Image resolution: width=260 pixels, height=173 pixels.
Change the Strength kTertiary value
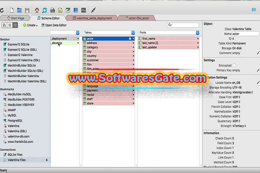(239, 126)
